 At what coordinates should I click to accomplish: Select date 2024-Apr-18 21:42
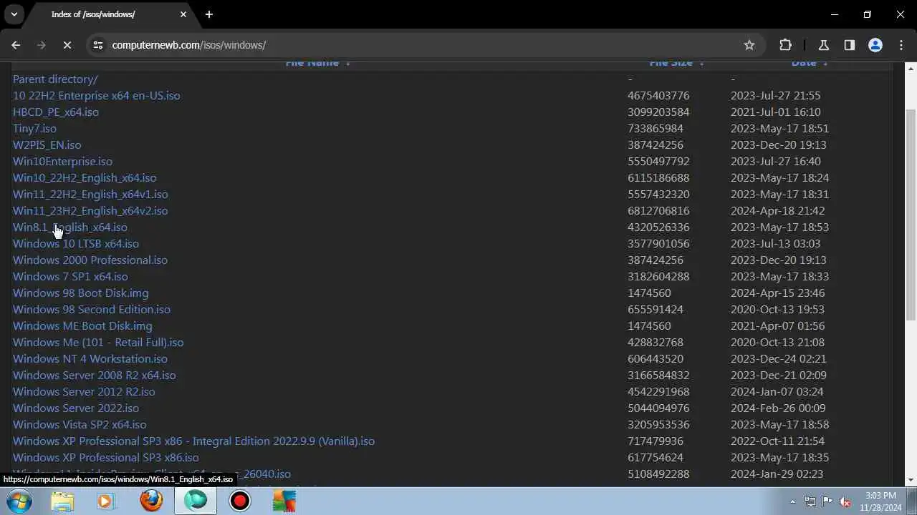[777, 210]
